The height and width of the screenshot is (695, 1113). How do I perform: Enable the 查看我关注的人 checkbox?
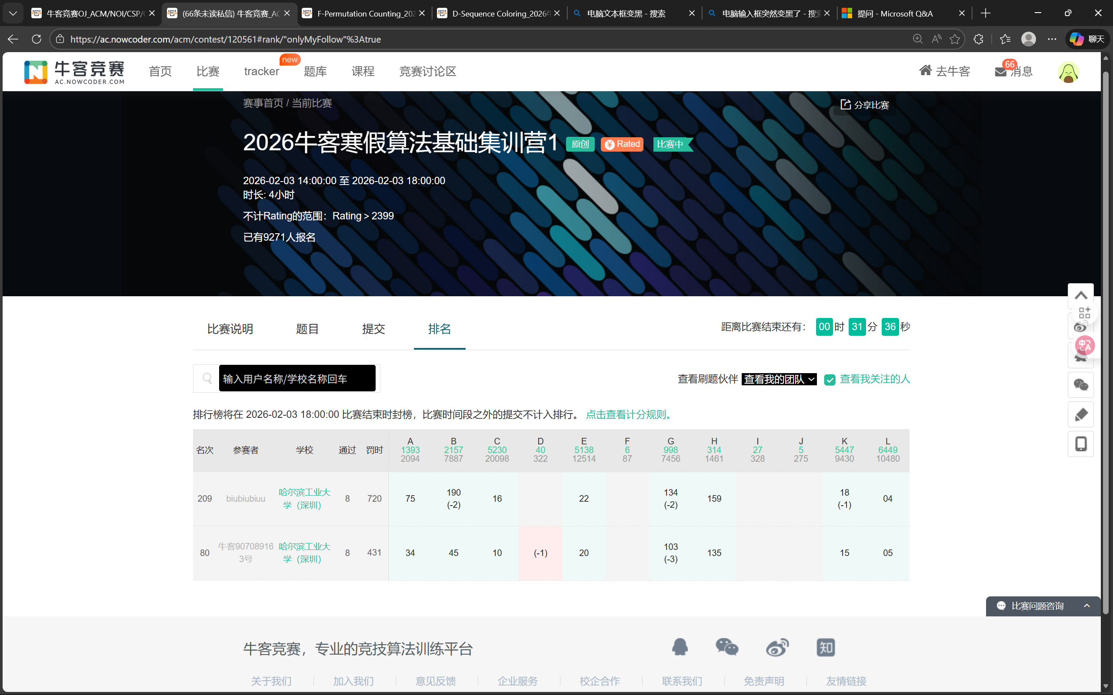[x=830, y=379]
